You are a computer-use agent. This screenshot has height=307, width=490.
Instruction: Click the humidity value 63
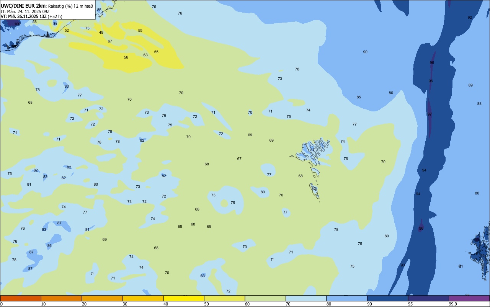(145, 55)
